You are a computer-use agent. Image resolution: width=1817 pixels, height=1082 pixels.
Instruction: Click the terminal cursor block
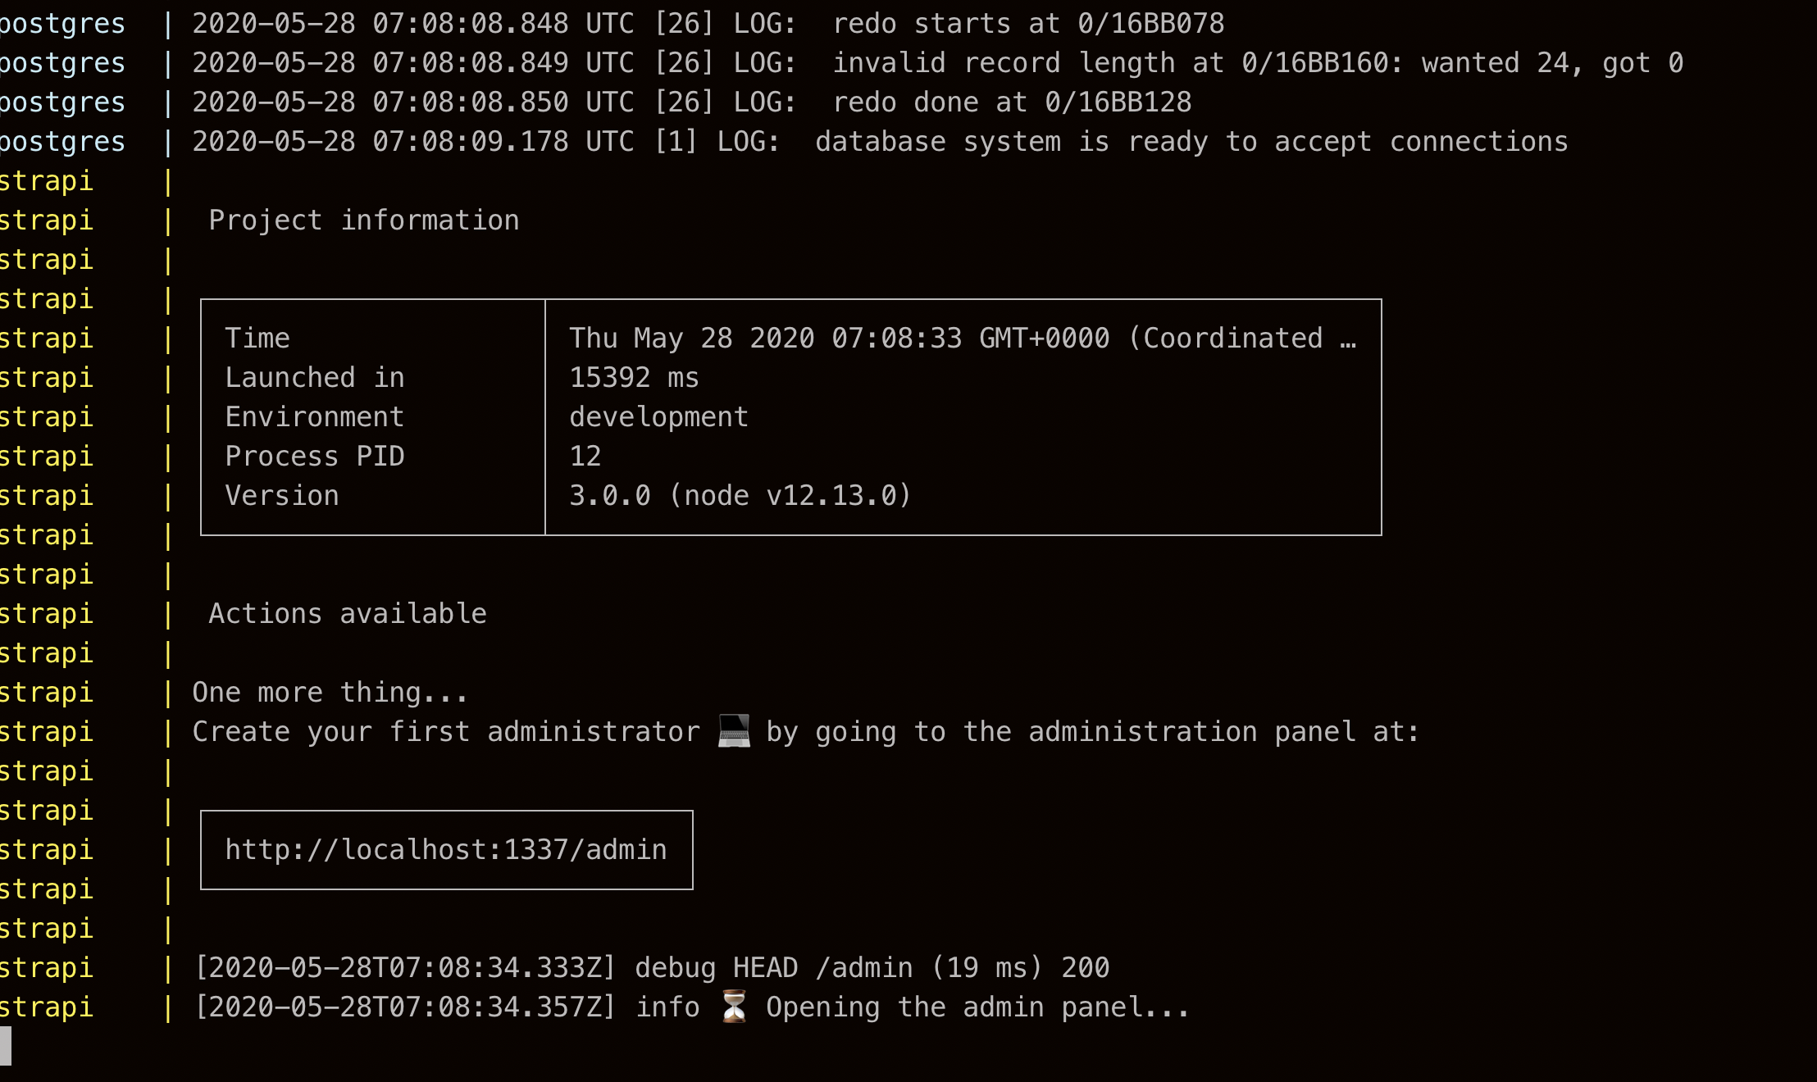[6, 1046]
